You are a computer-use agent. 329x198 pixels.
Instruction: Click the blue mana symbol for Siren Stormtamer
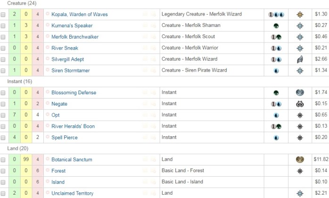tap(276, 71)
